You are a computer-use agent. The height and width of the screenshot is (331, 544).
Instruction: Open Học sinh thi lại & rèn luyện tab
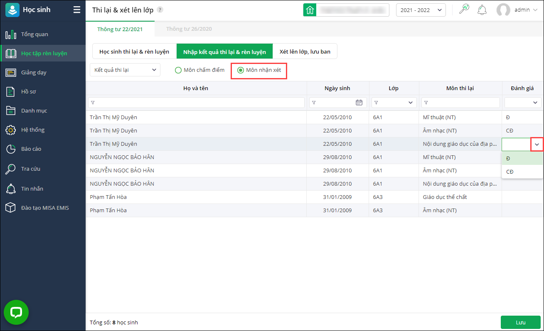[x=134, y=51]
